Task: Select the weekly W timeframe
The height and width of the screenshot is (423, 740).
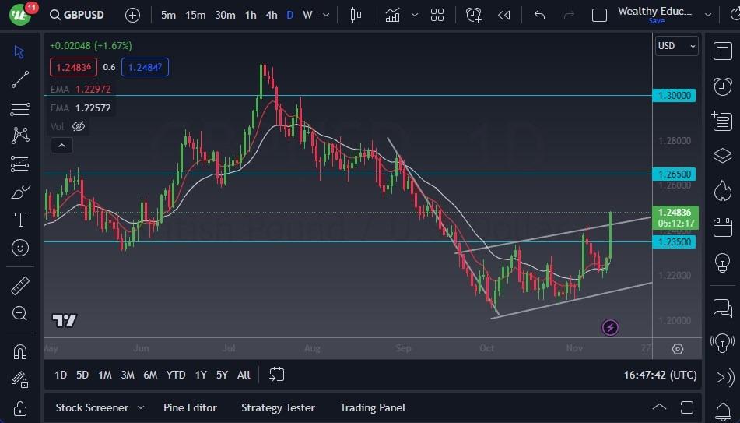Action: [x=307, y=15]
